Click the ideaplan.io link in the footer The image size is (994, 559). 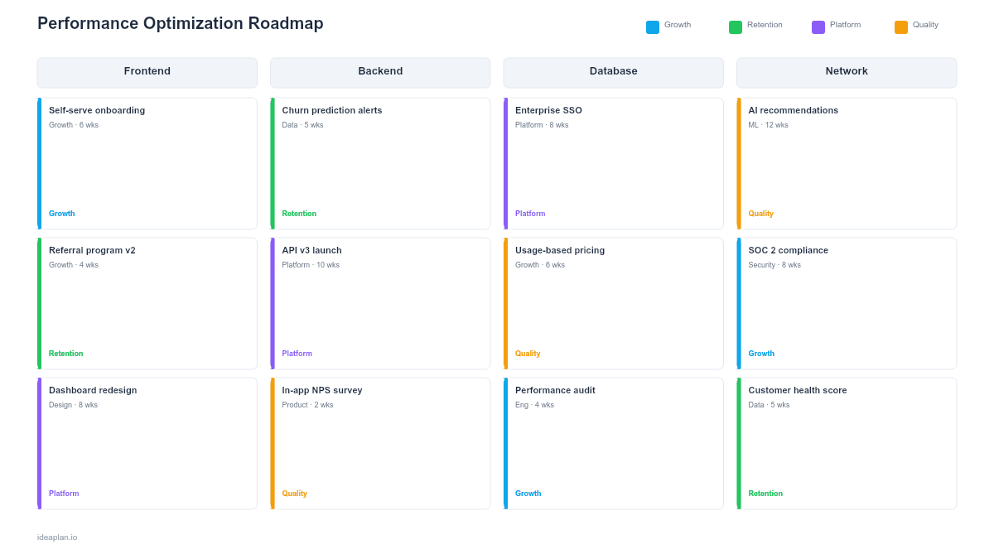click(55, 537)
